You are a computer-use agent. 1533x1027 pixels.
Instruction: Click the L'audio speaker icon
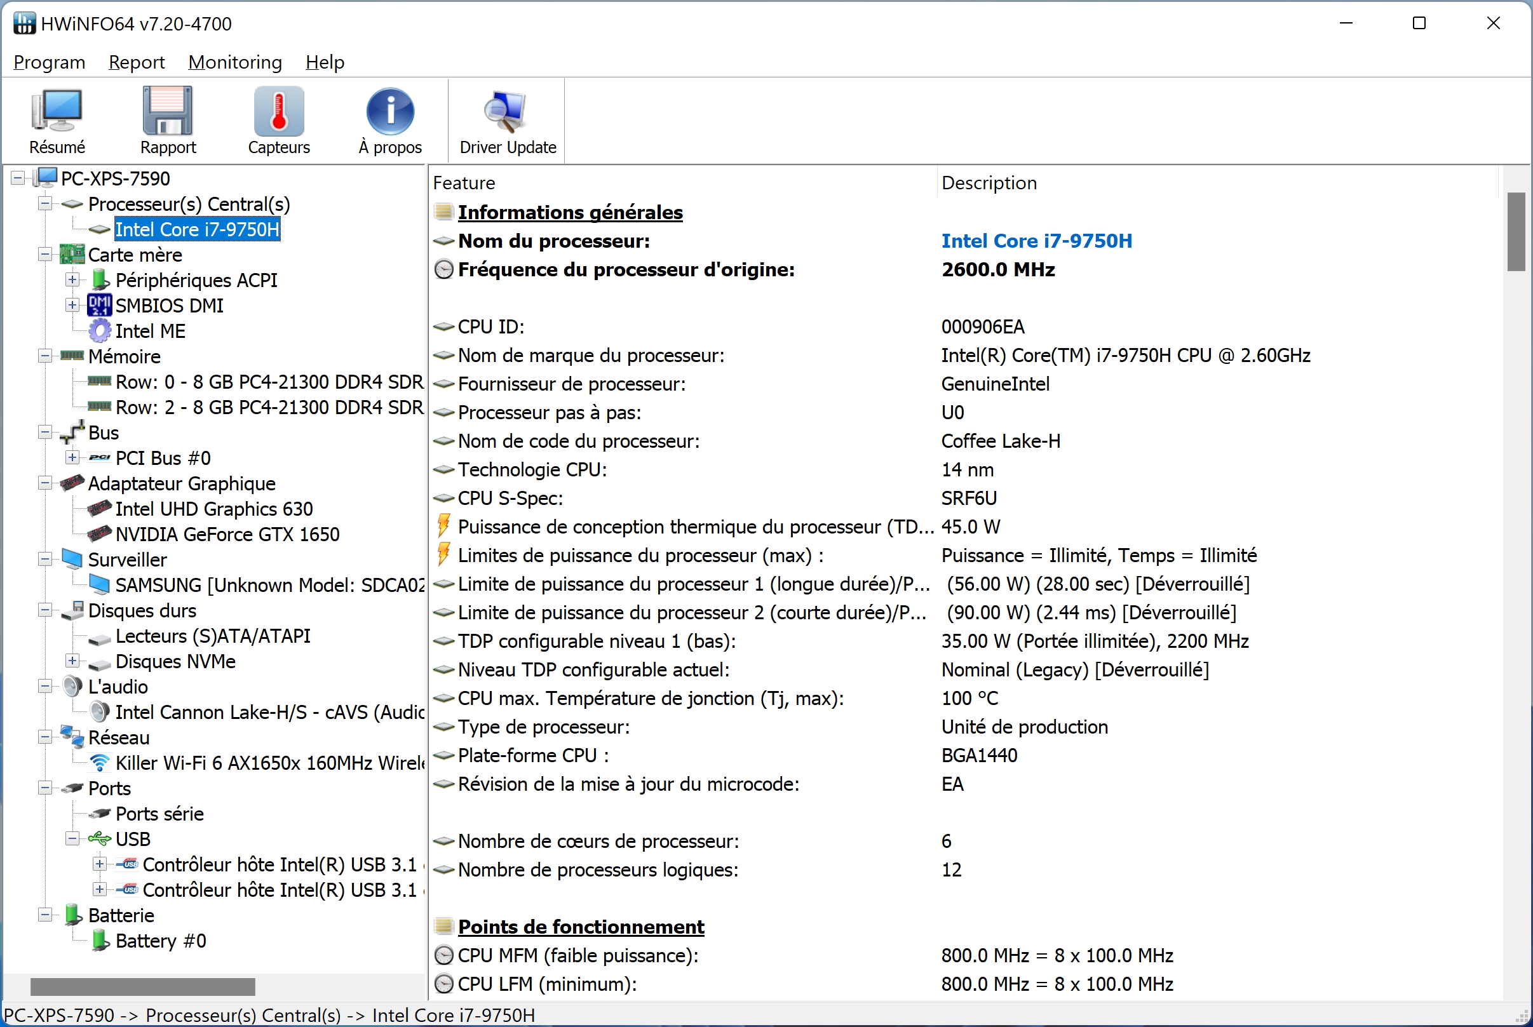coord(72,687)
